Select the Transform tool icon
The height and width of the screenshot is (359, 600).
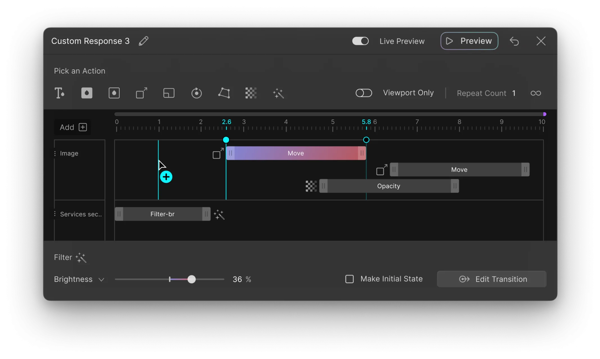pyautogui.click(x=142, y=93)
